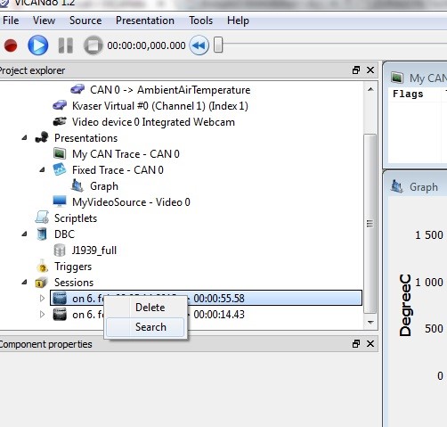The height and width of the screenshot is (427, 447).
Task: Open the Tools menu
Action: click(x=201, y=21)
